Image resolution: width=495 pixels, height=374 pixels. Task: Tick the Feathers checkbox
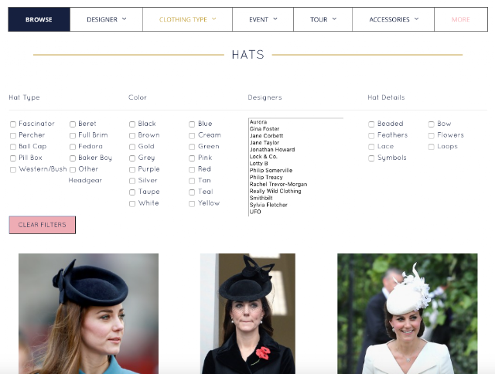point(371,135)
